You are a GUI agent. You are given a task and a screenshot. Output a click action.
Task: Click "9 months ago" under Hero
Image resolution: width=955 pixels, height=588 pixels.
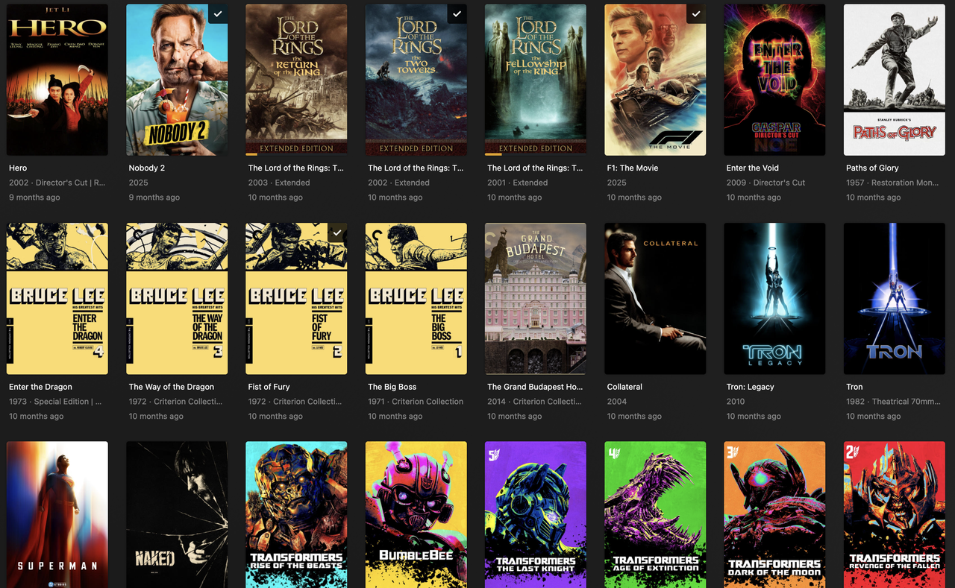click(x=35, y=197)
